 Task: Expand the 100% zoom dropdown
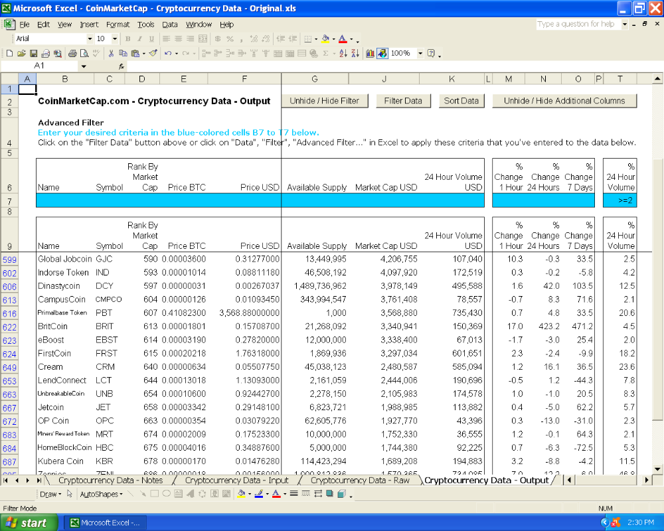pyautogui.click(x=420, y=53)
